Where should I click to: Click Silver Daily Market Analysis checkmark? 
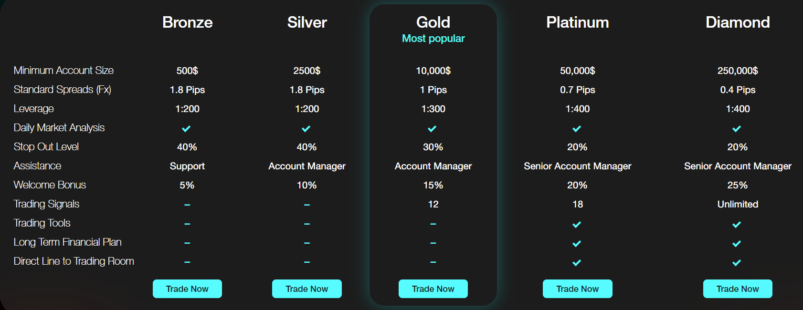click(x=306, y=129)
